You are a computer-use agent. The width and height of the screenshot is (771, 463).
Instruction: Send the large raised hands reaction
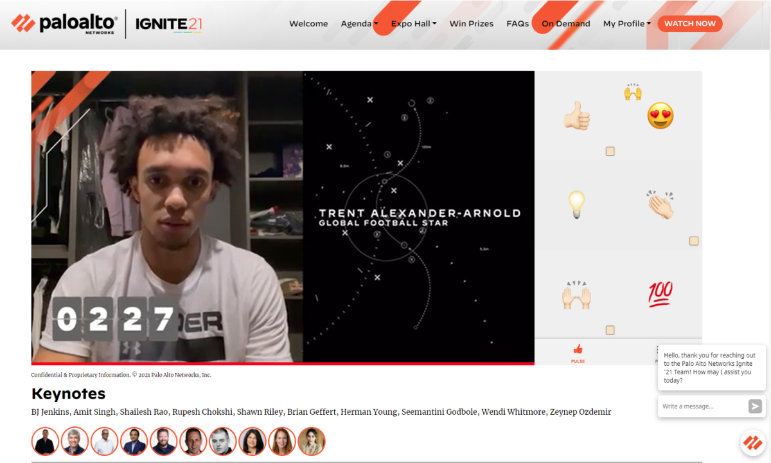(x=576, y=295)
